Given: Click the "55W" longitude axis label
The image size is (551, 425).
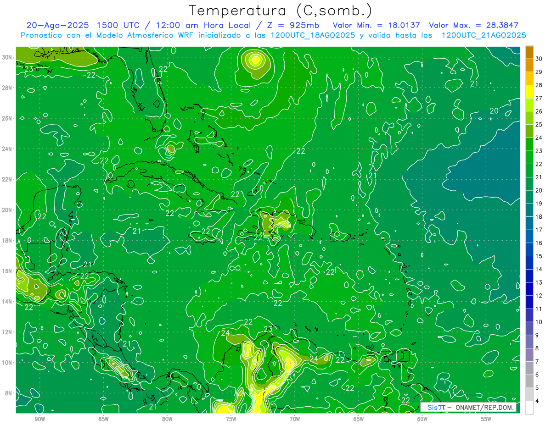Looking at the screenshot, I should pos(486,419).
